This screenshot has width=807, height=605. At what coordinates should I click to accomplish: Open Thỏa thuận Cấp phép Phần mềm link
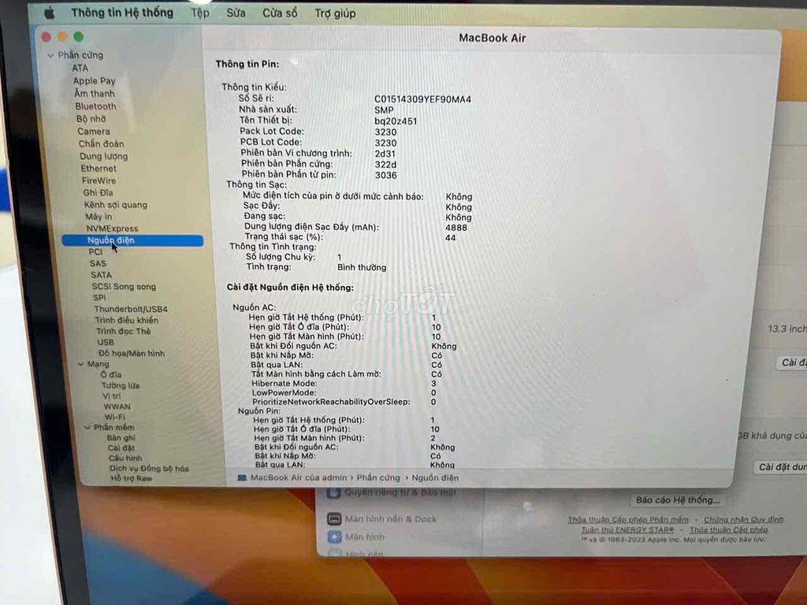(x=628, y=520)
